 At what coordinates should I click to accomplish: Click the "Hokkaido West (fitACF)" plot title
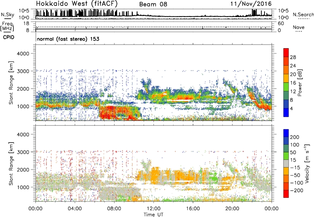pyautogui.click(x=77, y=4)
